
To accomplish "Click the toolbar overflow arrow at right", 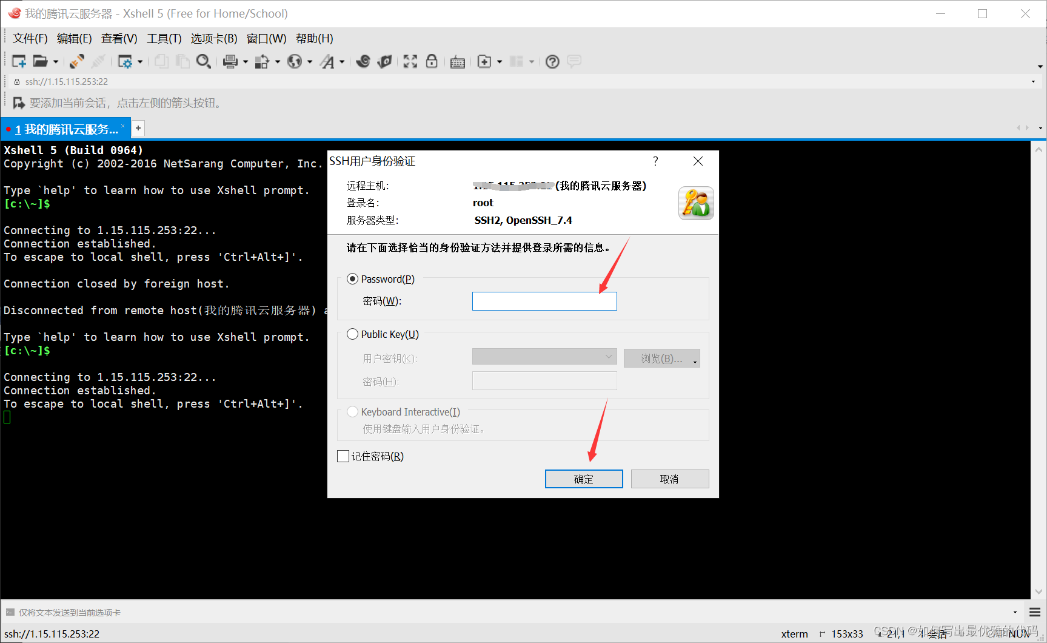I will [x=1040, y=66].
